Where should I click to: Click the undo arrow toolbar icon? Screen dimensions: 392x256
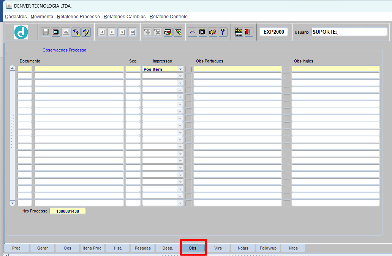pyautogui.click(x=192, y=32)
